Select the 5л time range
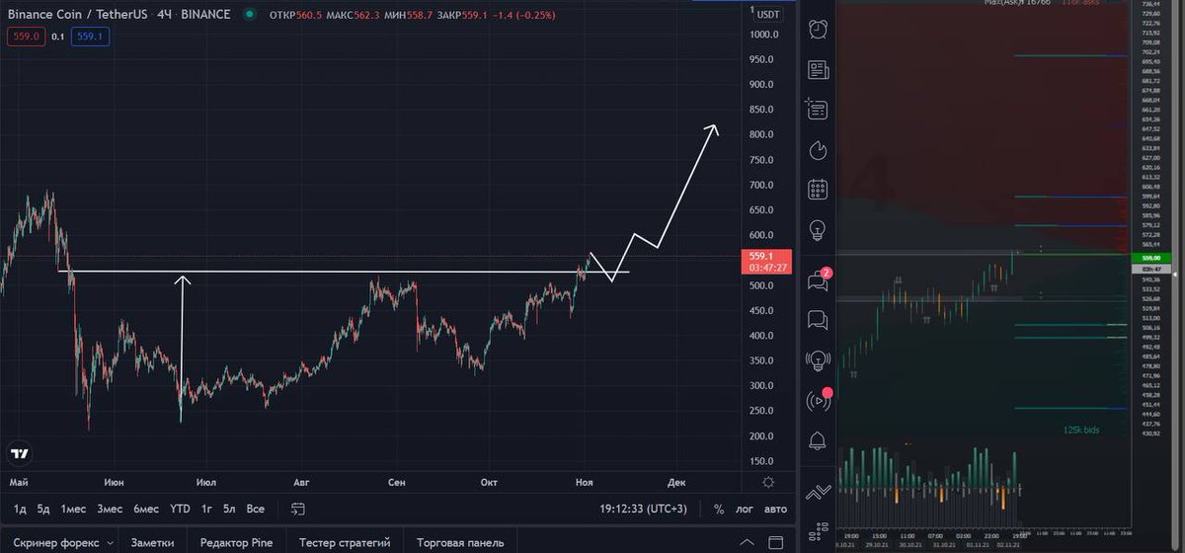 229,509
